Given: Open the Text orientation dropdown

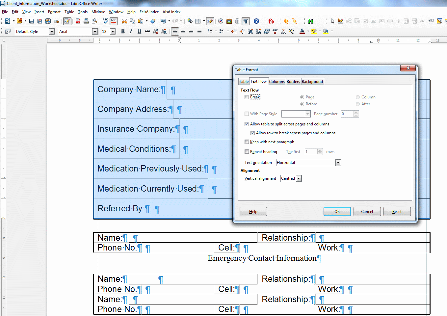Looking at the screenshot, I should click(338, 163).
